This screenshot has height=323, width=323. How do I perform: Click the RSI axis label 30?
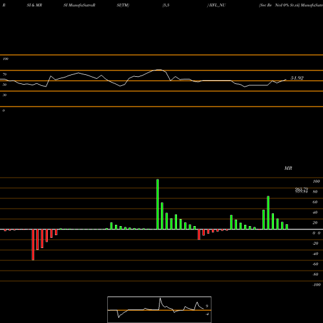[5, 95]
